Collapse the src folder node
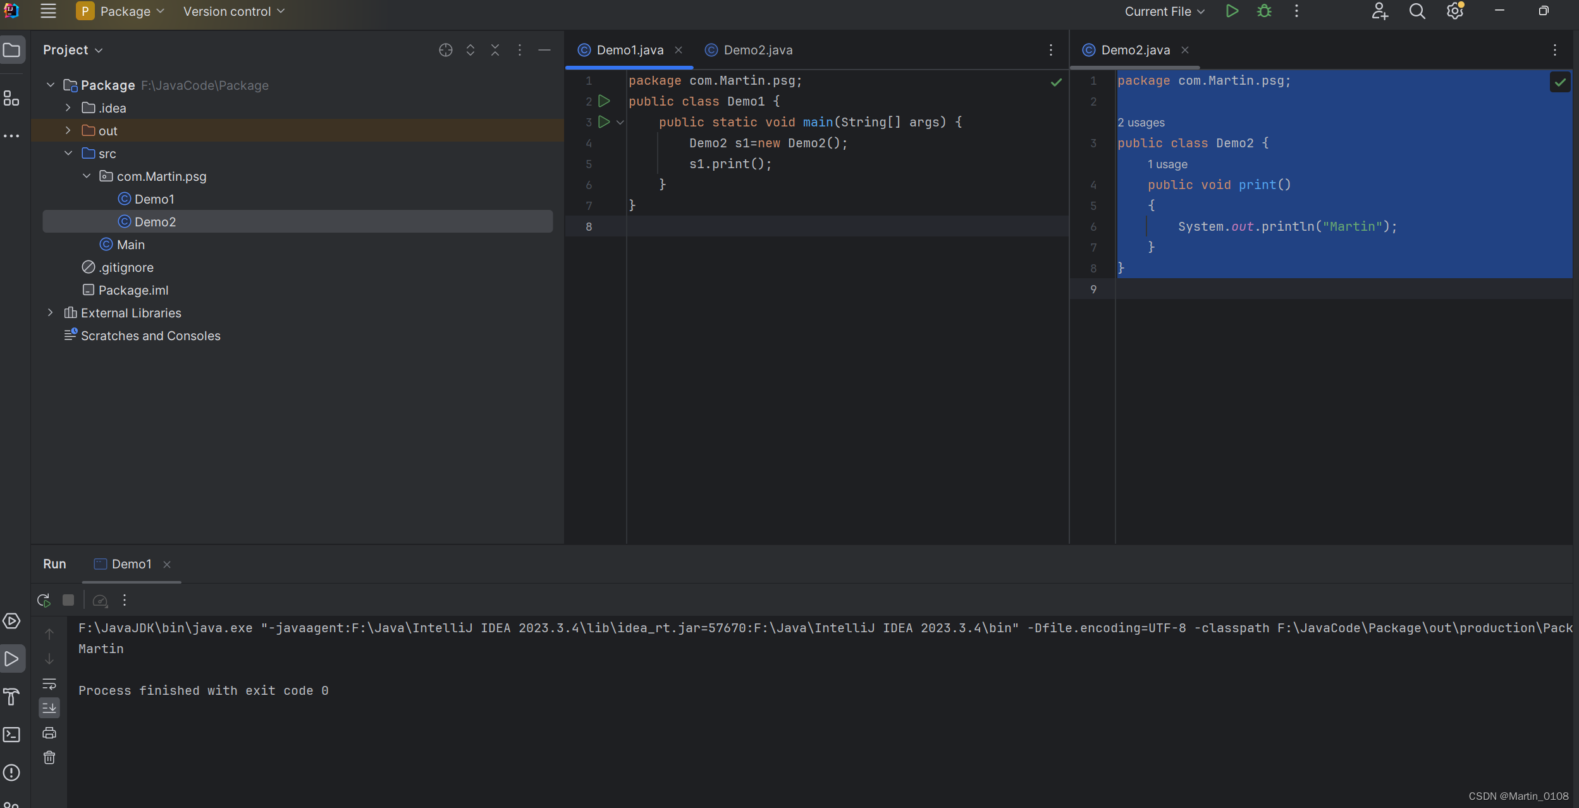 [68, 153]
